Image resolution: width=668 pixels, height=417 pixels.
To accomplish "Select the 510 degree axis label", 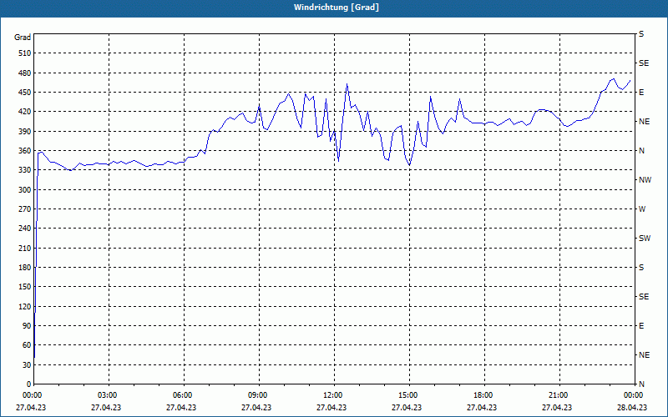I will (x=25, y=53).
